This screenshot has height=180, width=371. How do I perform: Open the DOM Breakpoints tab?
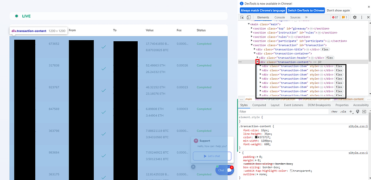pos(319,105)
